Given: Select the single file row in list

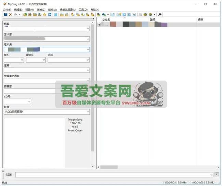Looking at the screenshot, I should (x=158, y=24).
